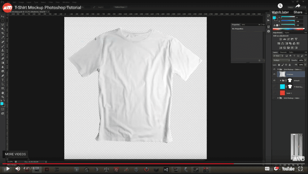
Task: Hide the Shirt Mockup - Colors c... group
Action: (x=274, y=70)
